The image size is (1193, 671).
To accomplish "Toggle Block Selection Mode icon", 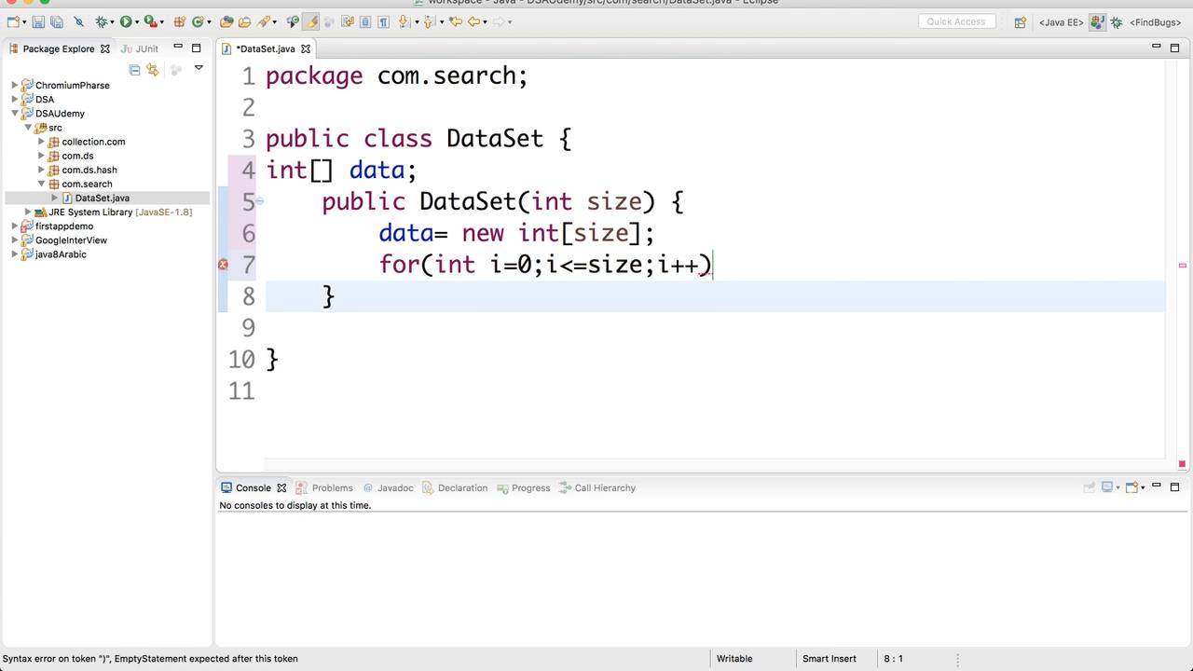I will 364,21.
